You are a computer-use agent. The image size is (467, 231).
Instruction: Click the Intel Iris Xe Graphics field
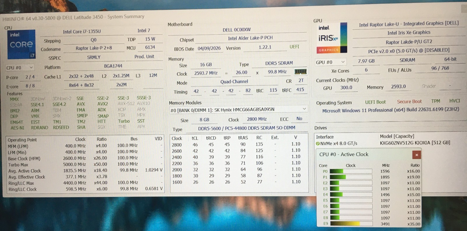[x=409, y=33]
